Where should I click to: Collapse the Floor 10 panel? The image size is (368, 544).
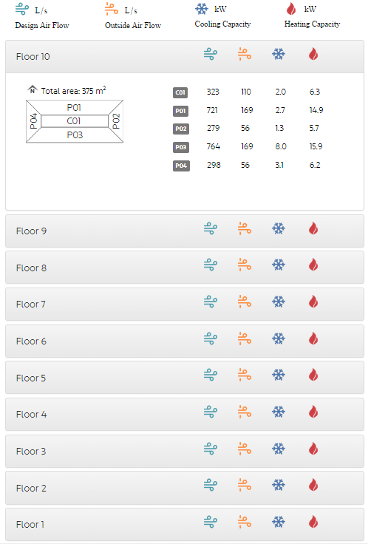(x=185, y=57)
